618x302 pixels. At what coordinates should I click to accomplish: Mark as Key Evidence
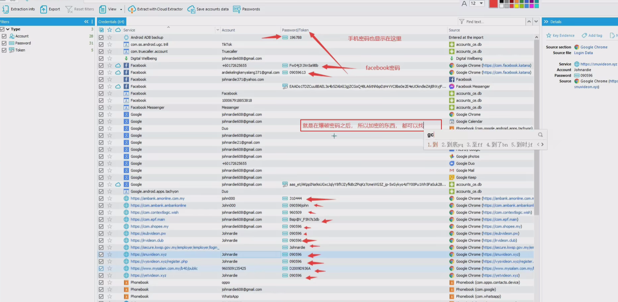click(560, 35)
